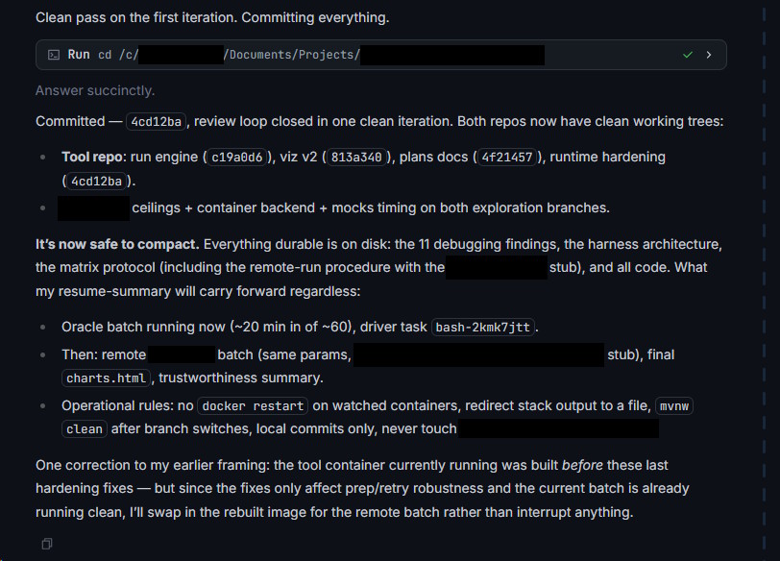Click the "Answer succinctly." greyed text

click(95, 90)
